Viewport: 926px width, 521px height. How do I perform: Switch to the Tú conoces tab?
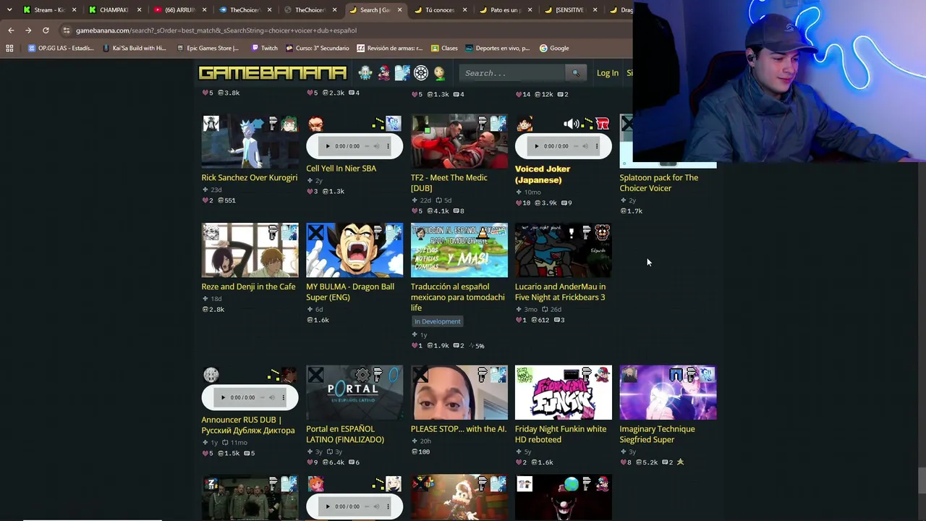click(x=439, y=10)
